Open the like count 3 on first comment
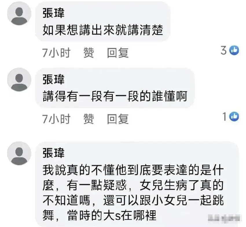Screen dimensions: 246x227 click(223, 50)
